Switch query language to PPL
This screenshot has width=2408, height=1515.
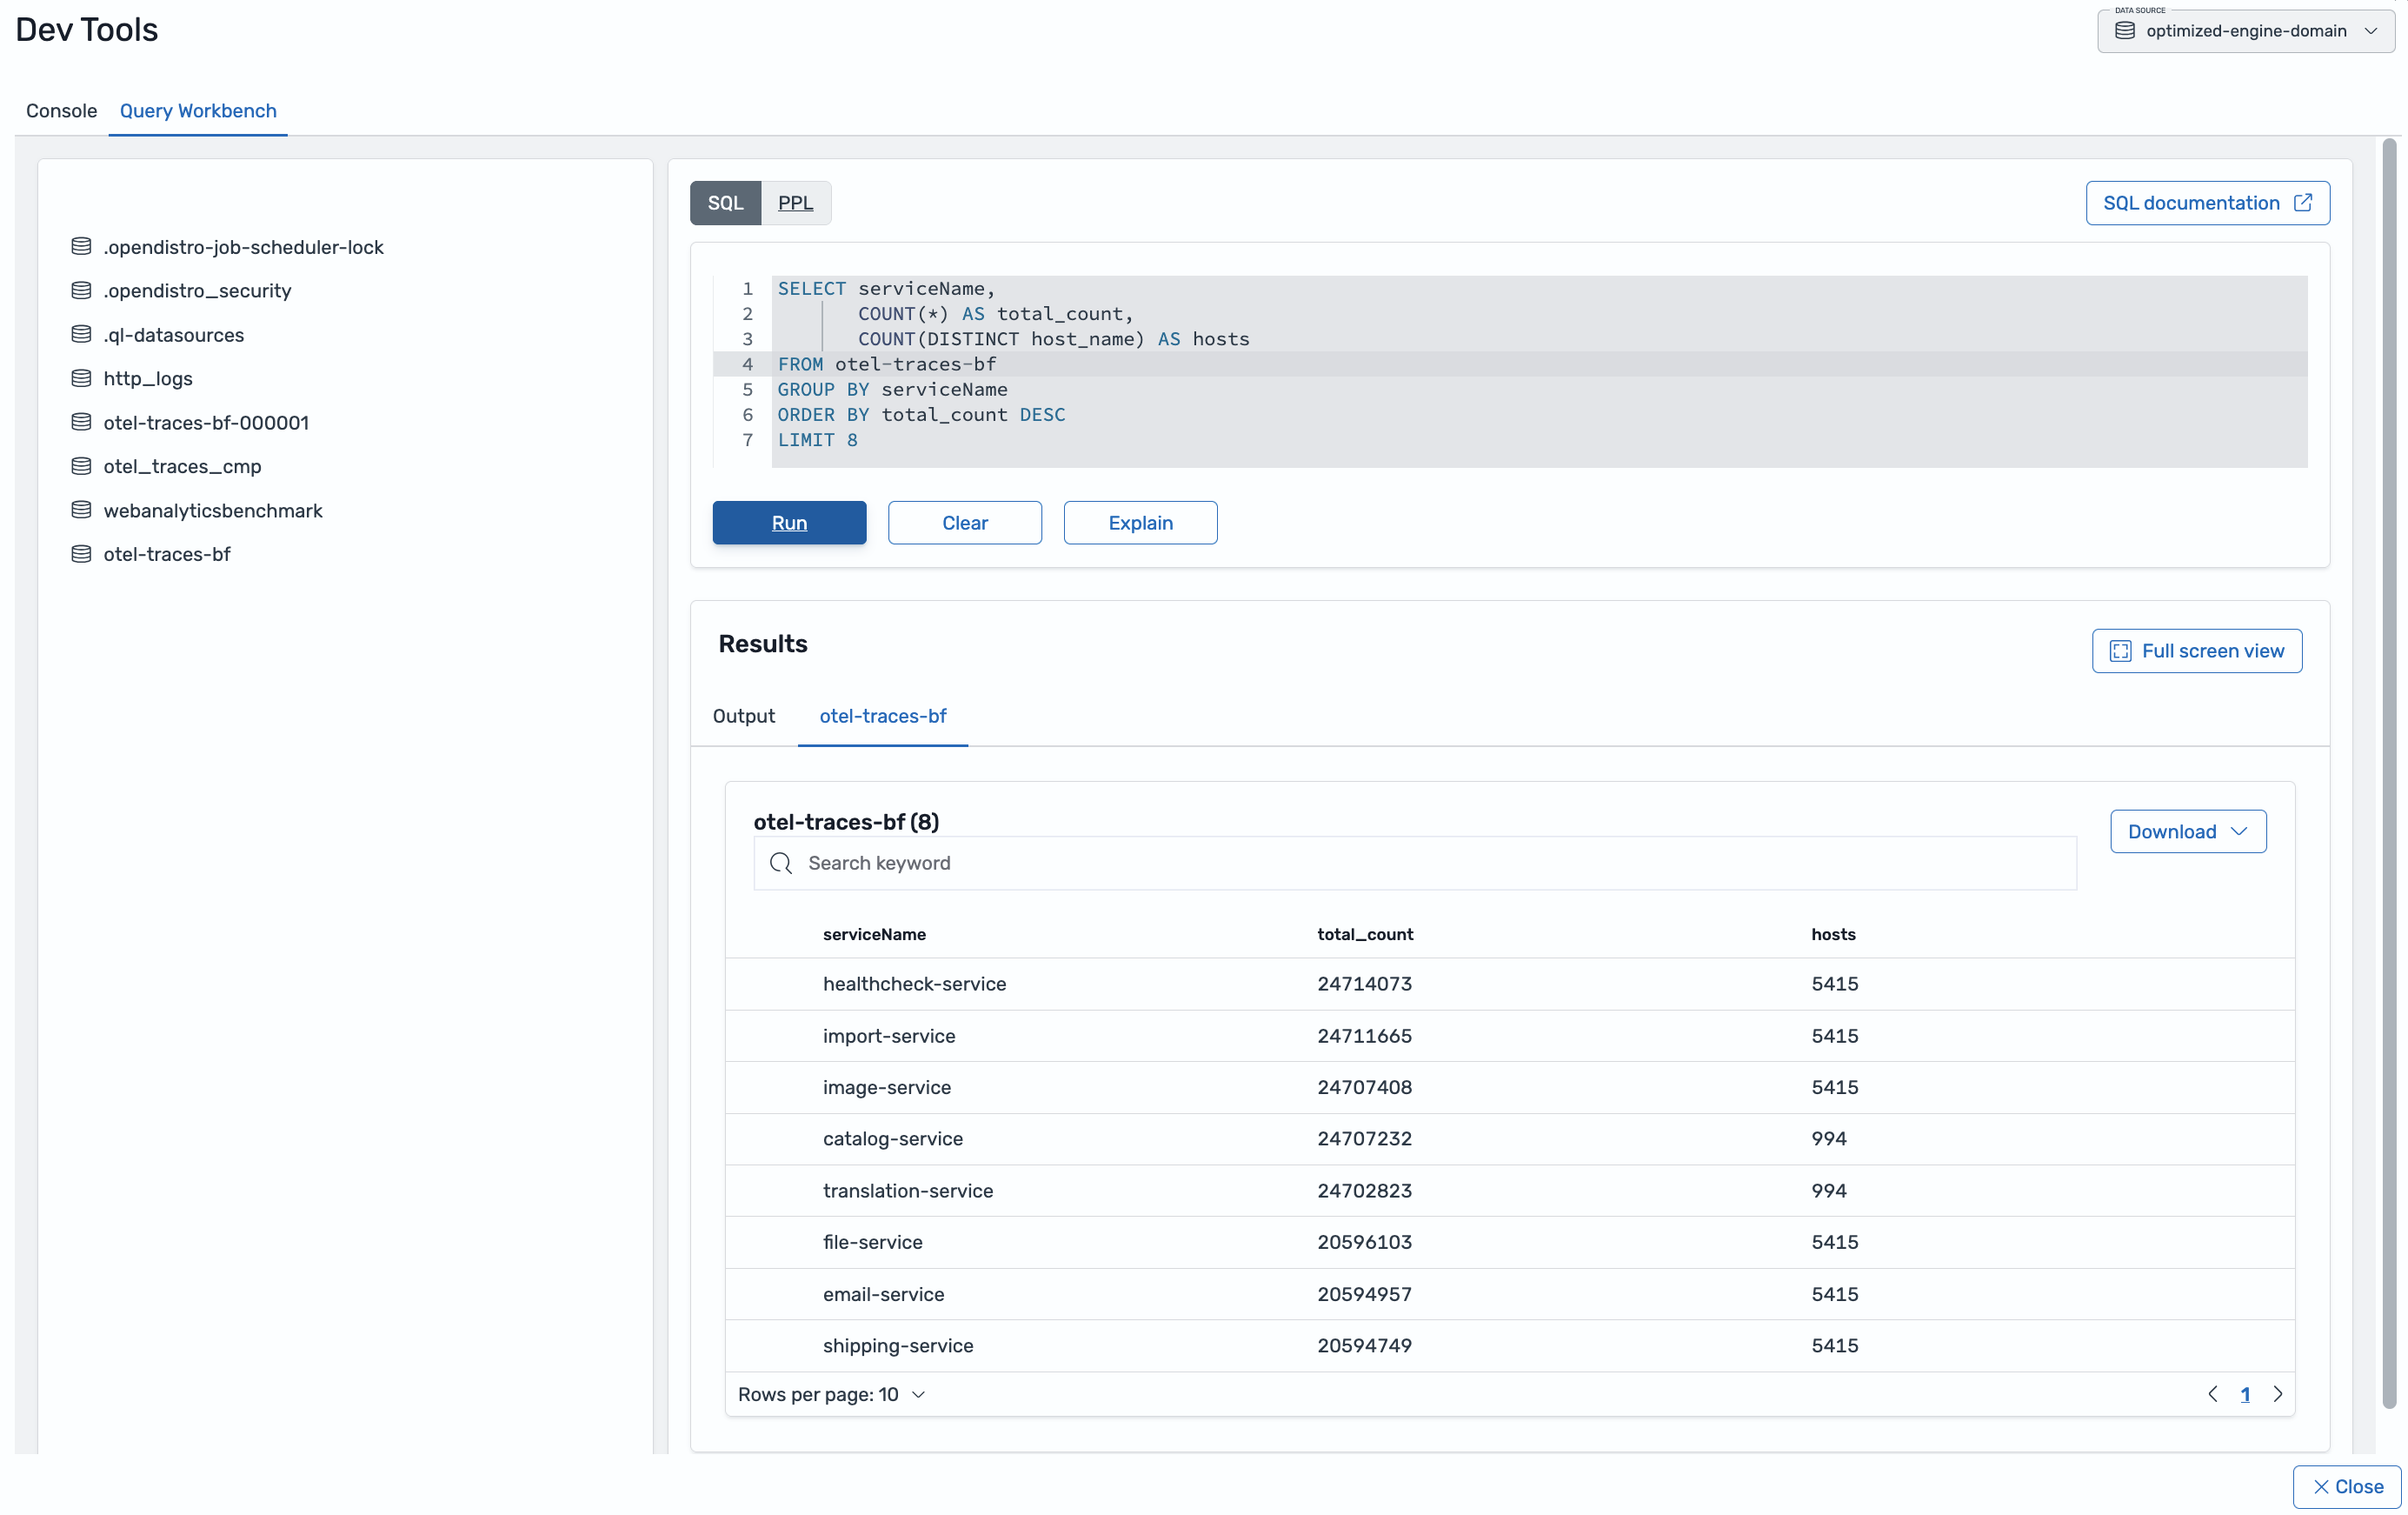[x=795, y=204]
